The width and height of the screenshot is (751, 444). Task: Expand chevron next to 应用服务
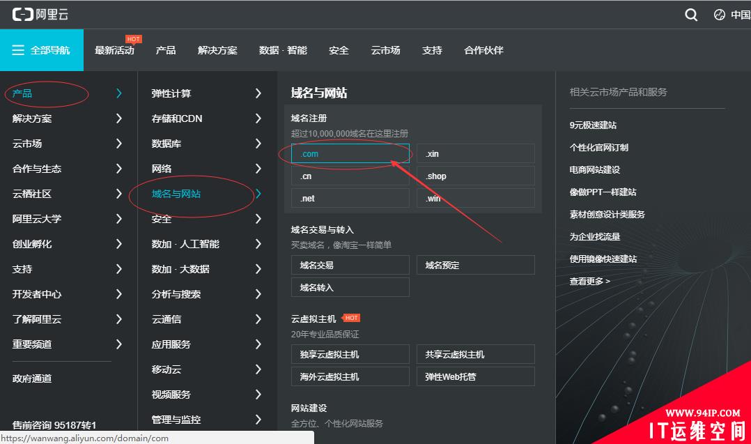point(258,344)
